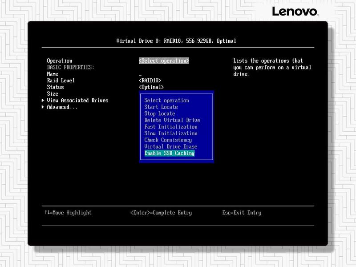This screenshot has height=267, width=356.
Task: Select 'Fast Initialization' option
Action: [170, 127]
